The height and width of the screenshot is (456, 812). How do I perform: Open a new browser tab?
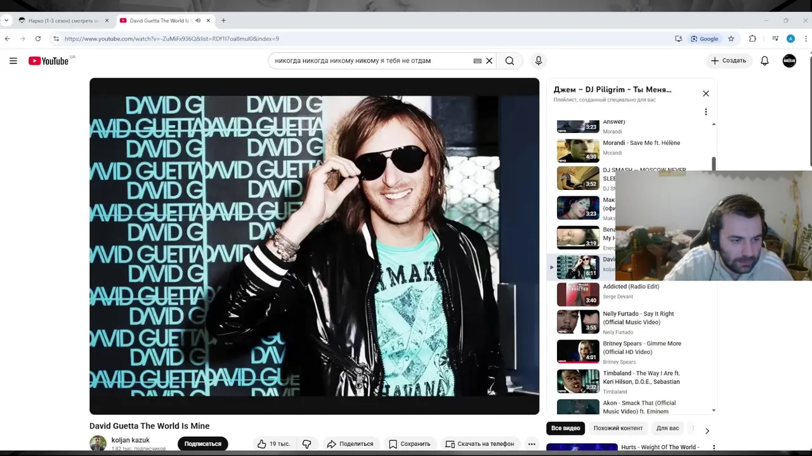tap(223, 20)
